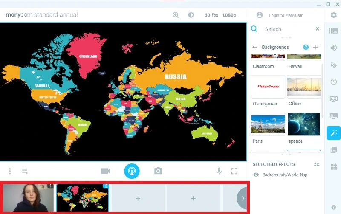Viewport: 341px width, 214px height.
Task: Select the iTutorgroup background thumbnail
Action: 268,87
